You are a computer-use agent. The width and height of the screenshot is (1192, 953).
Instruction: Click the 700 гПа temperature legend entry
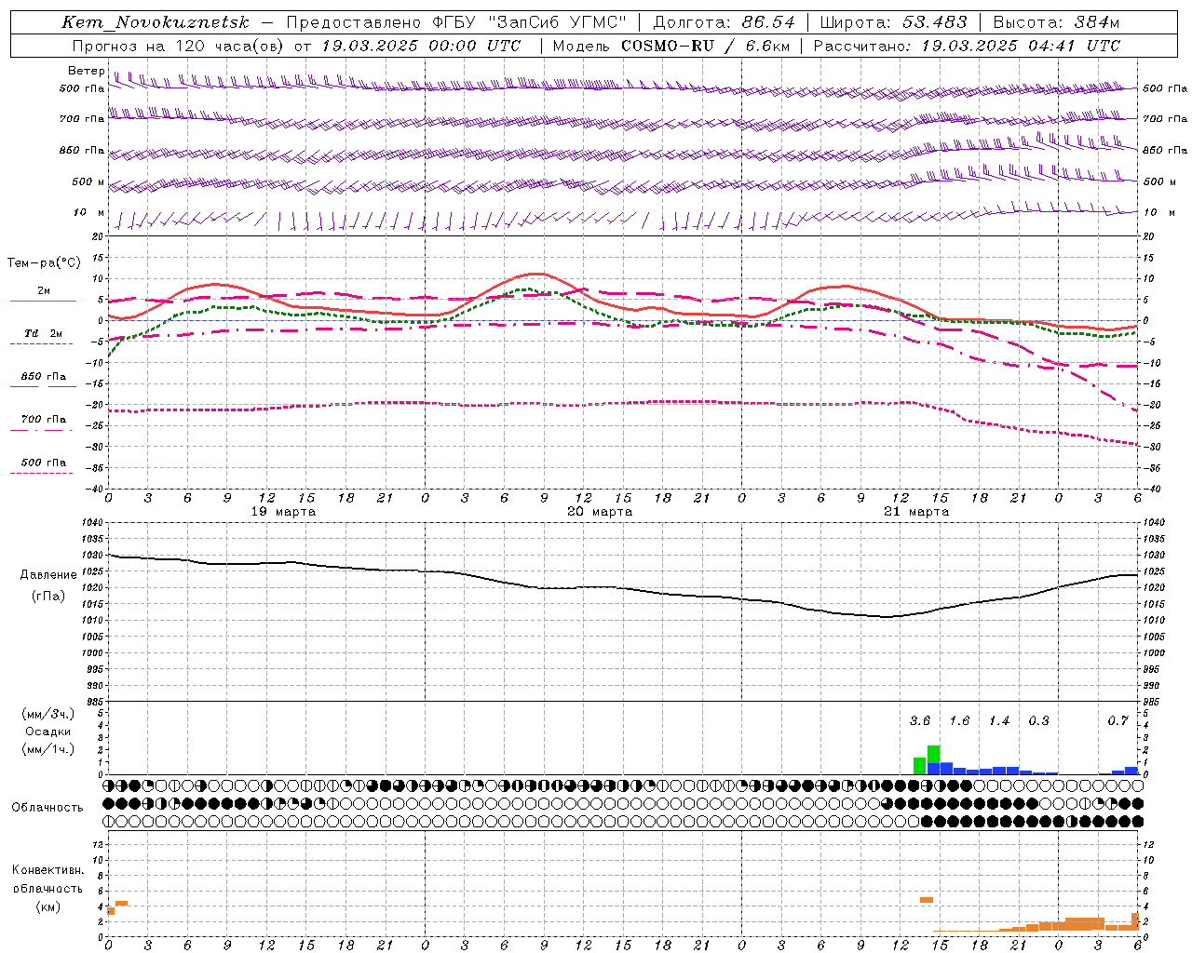point(43,420)
